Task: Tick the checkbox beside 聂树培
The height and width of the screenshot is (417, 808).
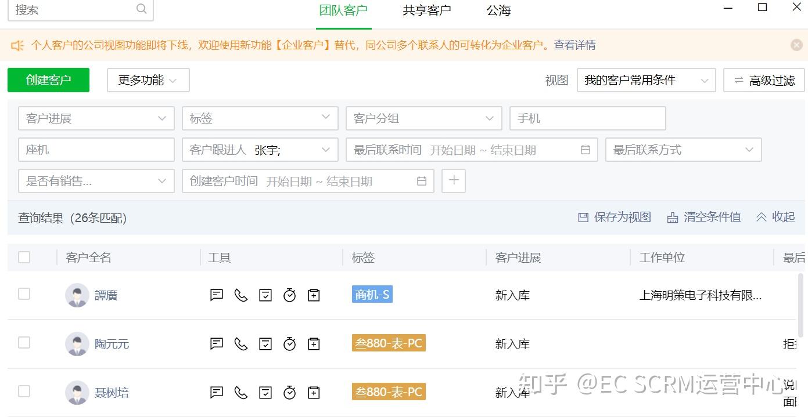Action: (24, 391)
